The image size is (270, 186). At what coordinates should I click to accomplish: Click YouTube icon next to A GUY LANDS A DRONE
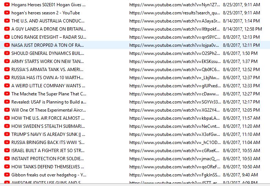7,29
